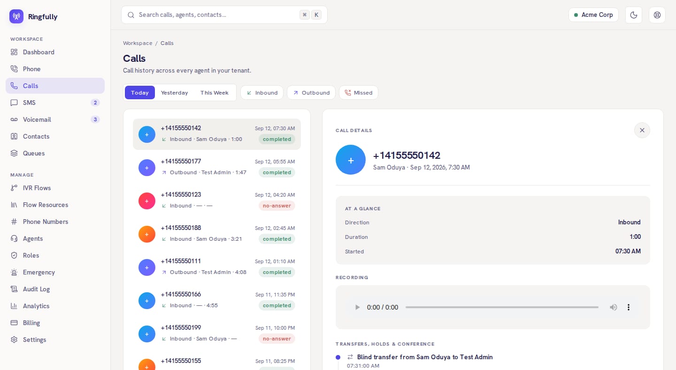Image resolution: width=676 pixels, height=370 pixels.
Task: Switch to the Yesterday filter tab
Action: pos(175,93)
